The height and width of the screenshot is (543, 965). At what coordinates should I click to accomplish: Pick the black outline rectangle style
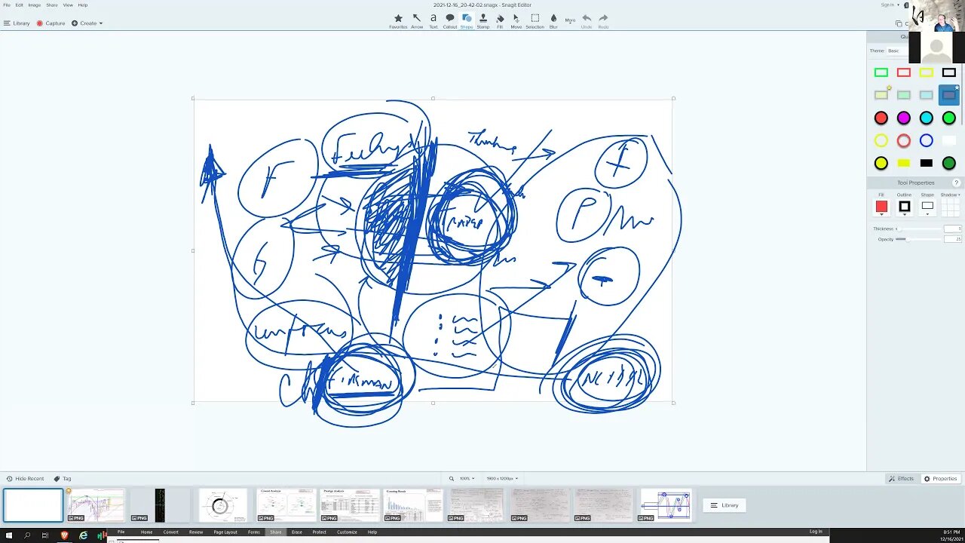coord(949,72)
